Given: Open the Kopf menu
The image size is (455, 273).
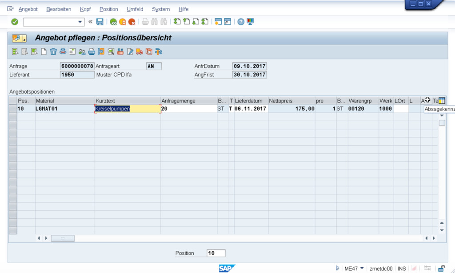Looking at the screenshot, I should click(x=85, y=9).
